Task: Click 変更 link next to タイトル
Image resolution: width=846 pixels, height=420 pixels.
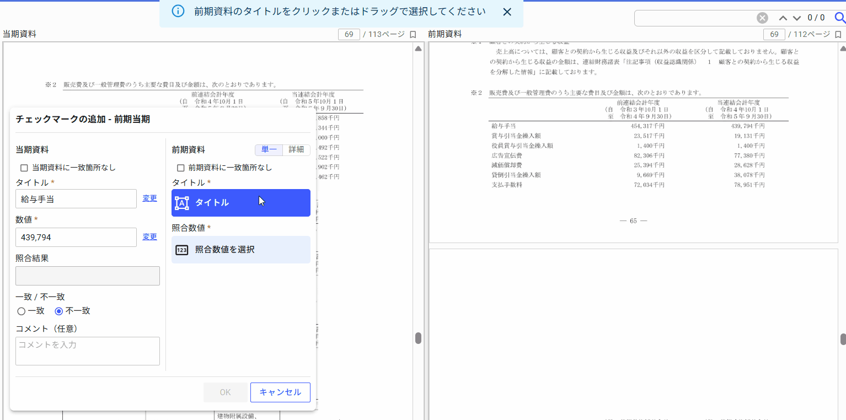Action: pyautogui.click(x=149, y=198)
